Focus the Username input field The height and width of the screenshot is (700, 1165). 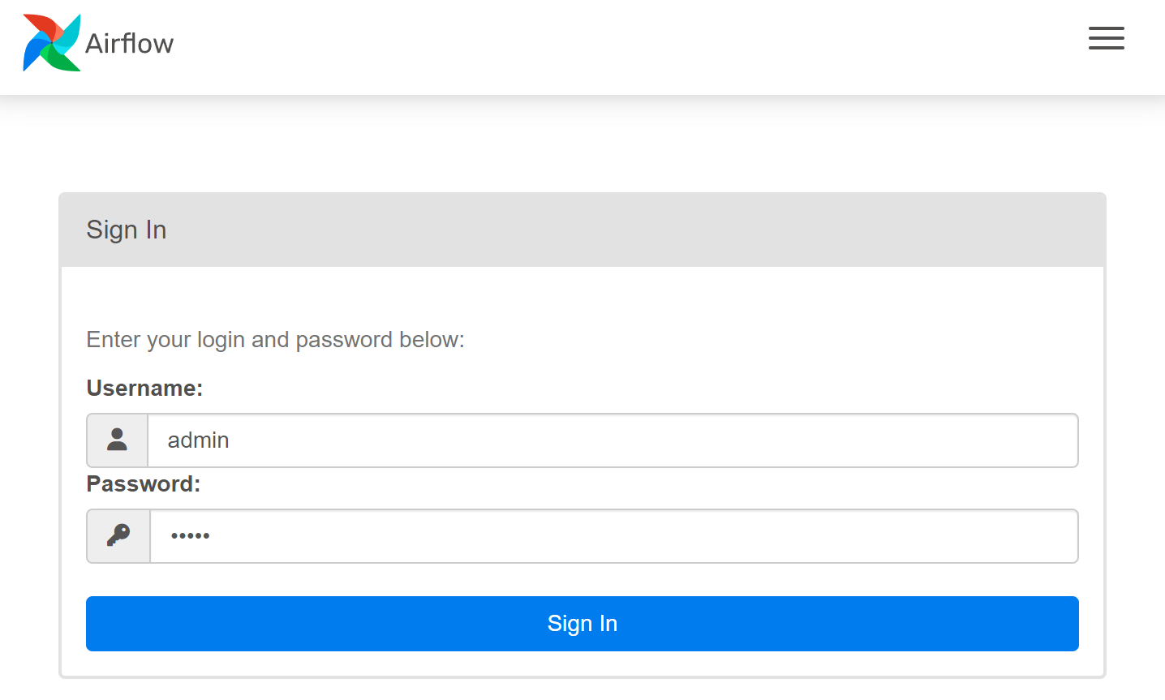click(613, 440)
